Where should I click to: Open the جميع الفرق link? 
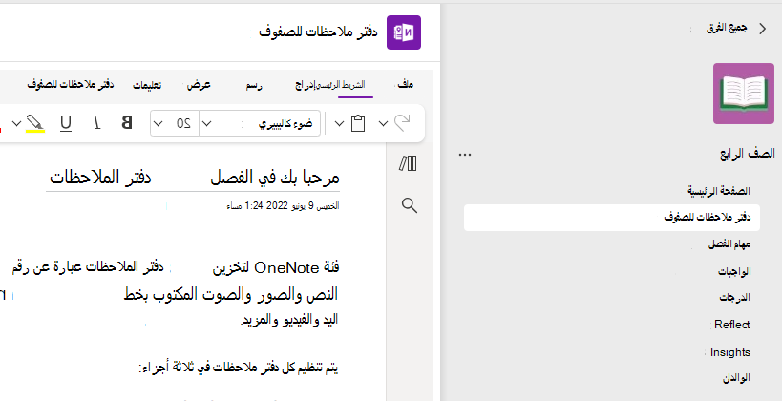click(x=726, y=29)
